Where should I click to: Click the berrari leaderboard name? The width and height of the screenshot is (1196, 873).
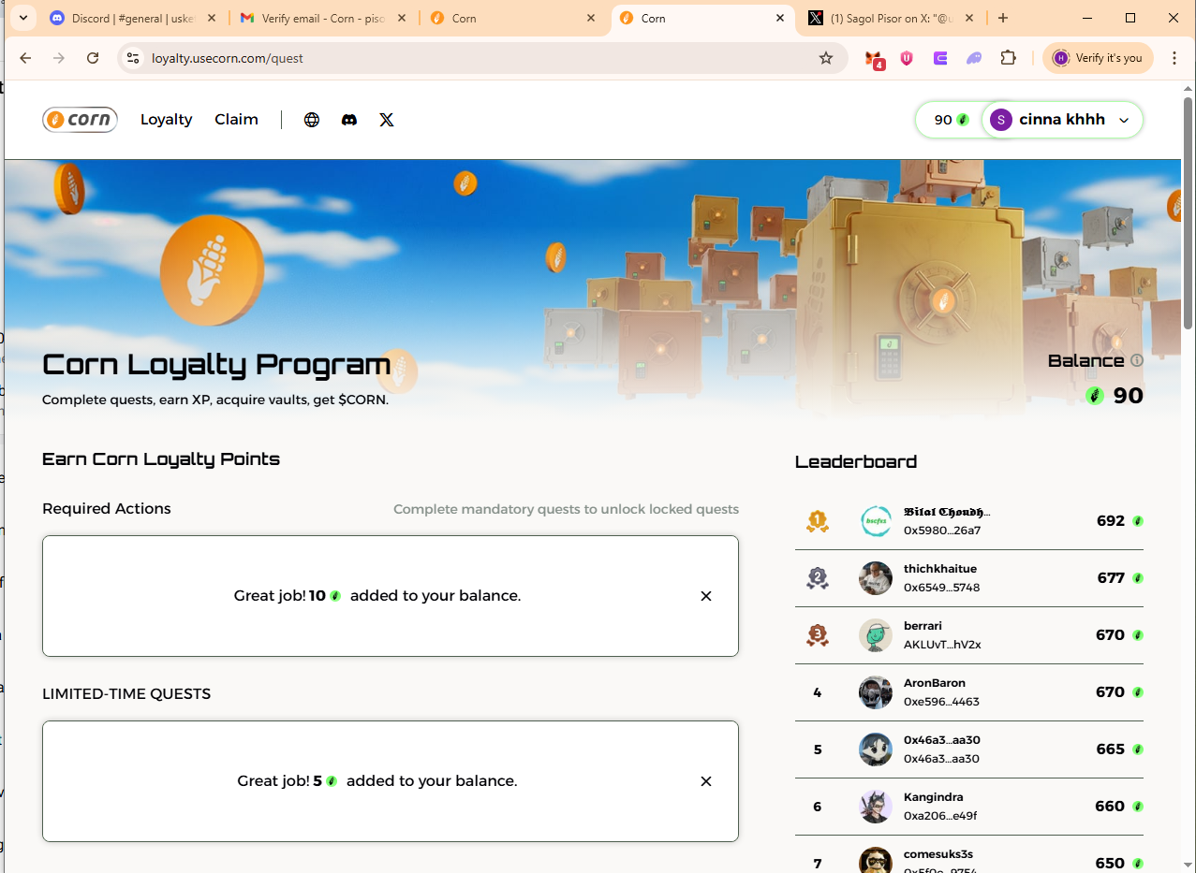[x=923, y=625]
